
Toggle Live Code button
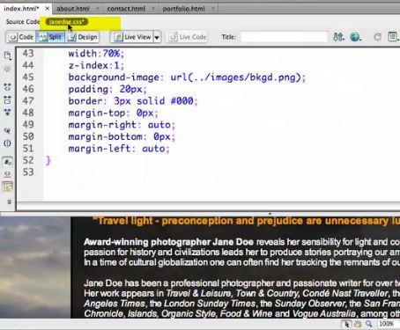pyautogui.click(x=188, y=37)
